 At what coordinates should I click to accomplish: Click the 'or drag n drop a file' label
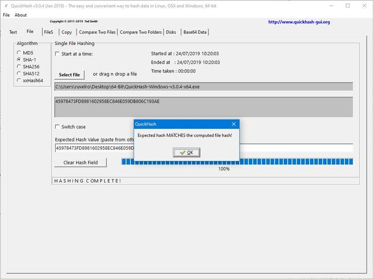(x=115, y=74)
